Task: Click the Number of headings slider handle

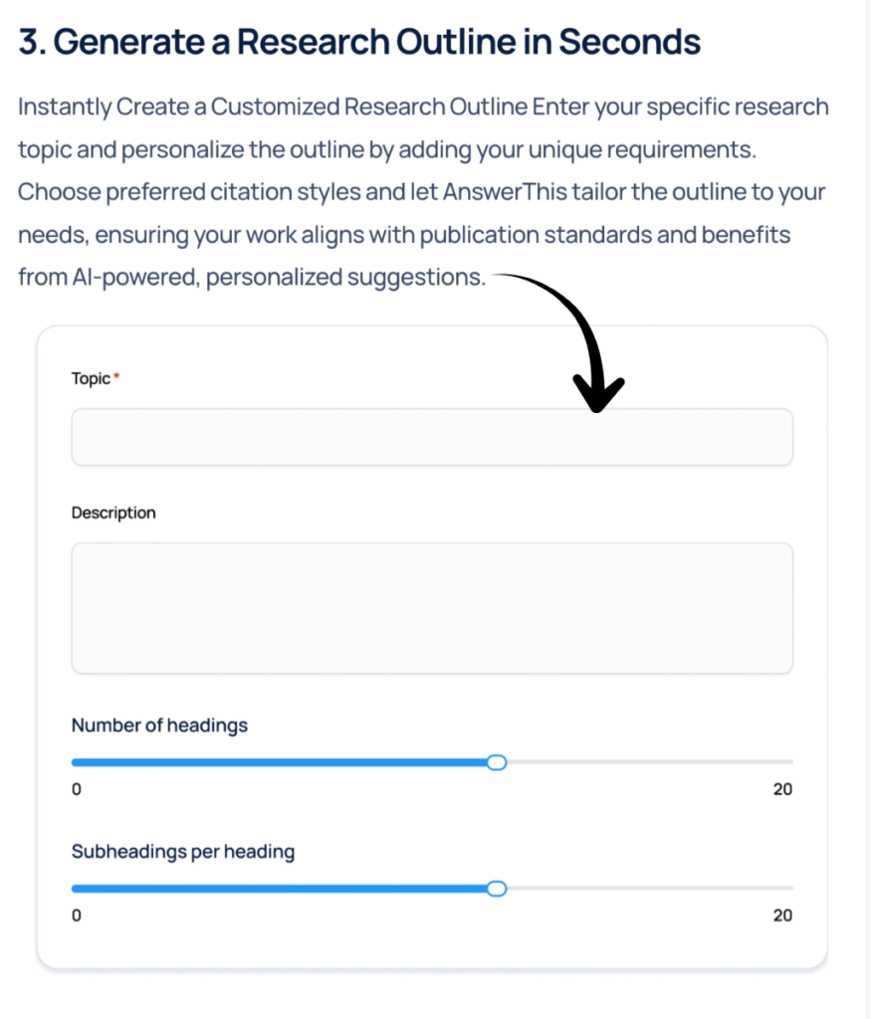Action: tap(497, 762)
